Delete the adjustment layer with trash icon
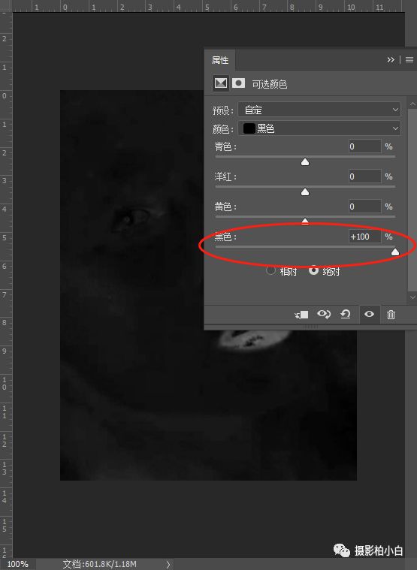417x570 pixels. point(391,315)
